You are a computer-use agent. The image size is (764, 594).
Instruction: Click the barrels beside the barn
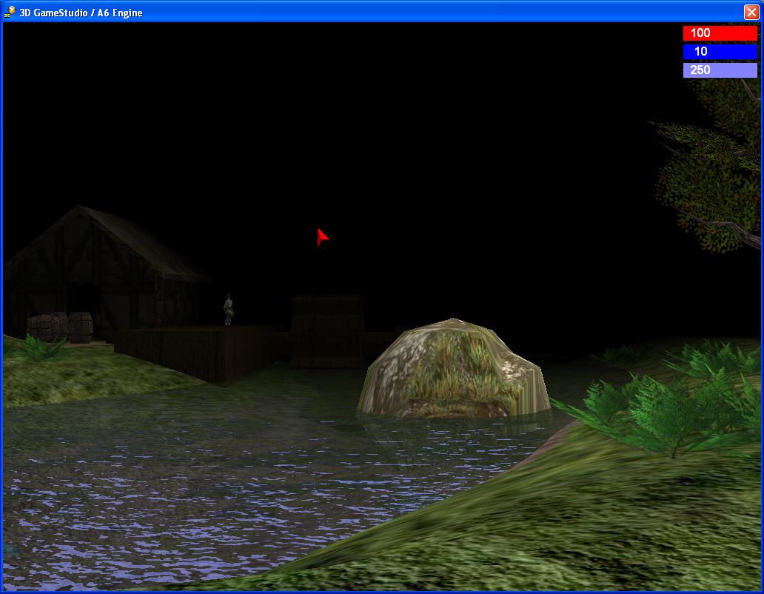(x=60, y=327)
